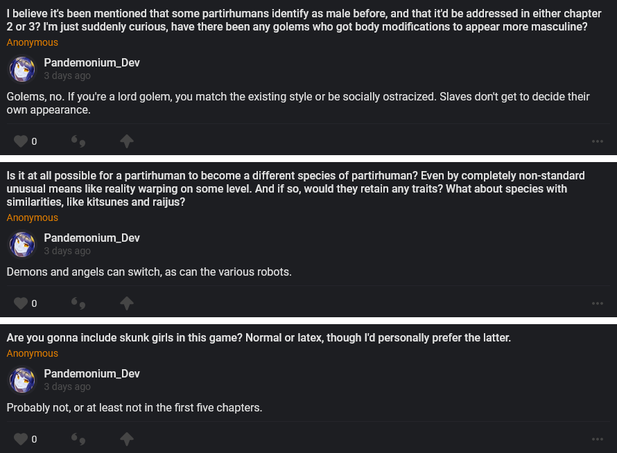
Task: Share the demons and angels answer
Action: (x=126, y=303)
